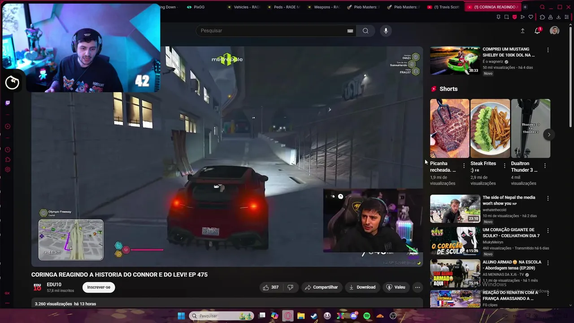Open the Windows Start menu
The height and width of the screenshot is (323, 574).
coord(181,316)
